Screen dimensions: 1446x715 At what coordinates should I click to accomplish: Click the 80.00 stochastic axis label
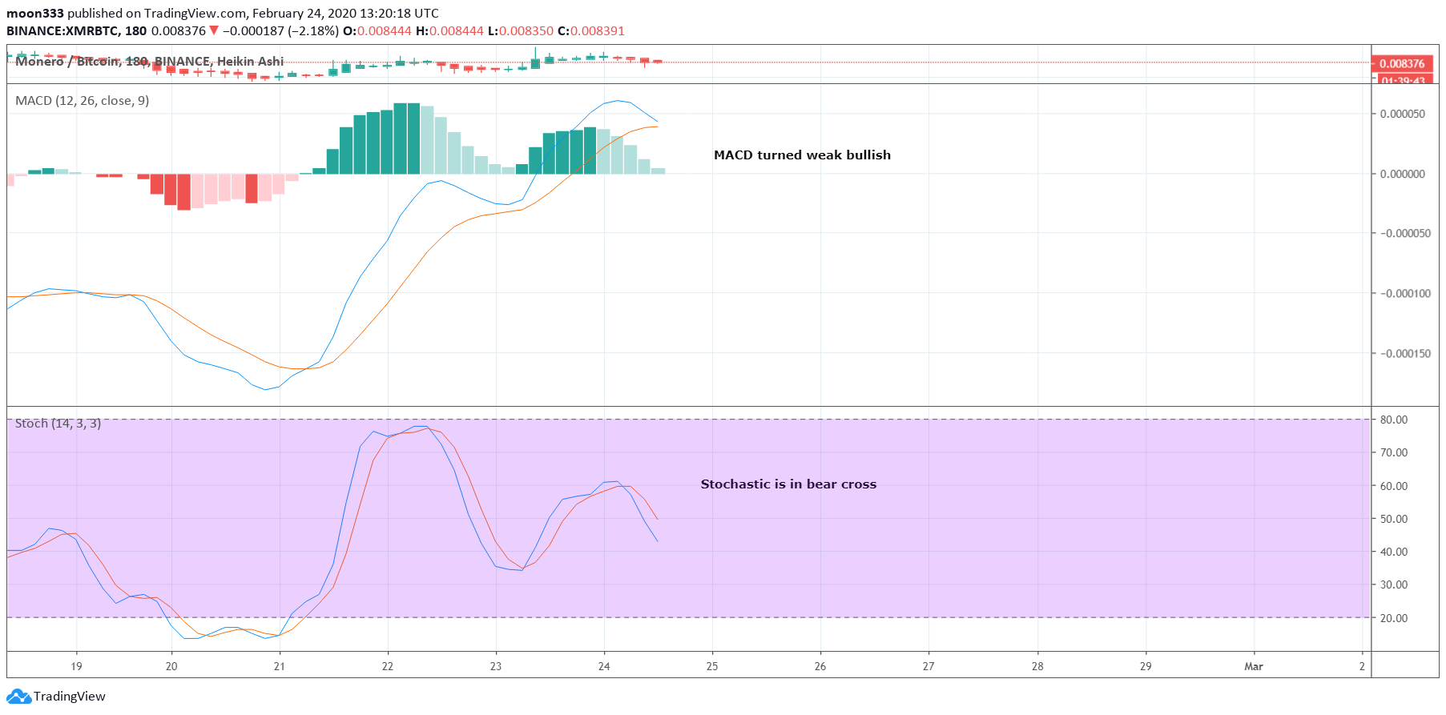tap(1394, 420)
